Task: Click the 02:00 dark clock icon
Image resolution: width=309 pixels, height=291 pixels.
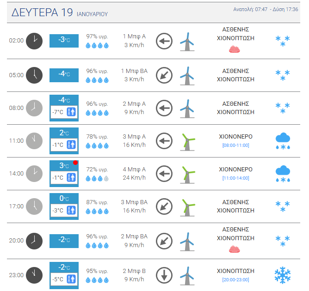Action: [34, 41]
